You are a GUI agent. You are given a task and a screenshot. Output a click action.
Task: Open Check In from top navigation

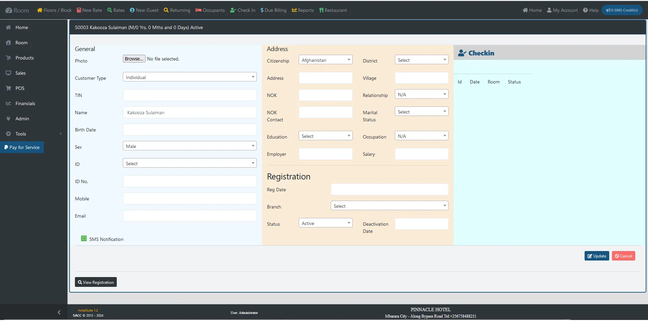point(243,10)
